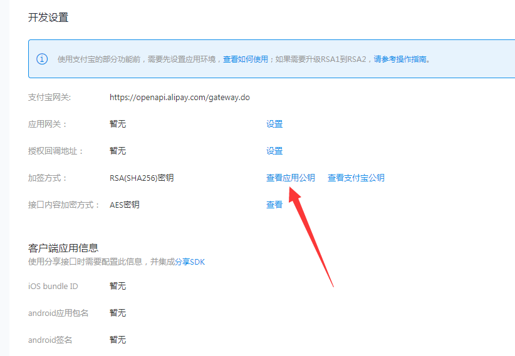Click 设置 for 应用网关
This screenshot has width=515, height=356.
pyautogui.click(x=274, y=124)
